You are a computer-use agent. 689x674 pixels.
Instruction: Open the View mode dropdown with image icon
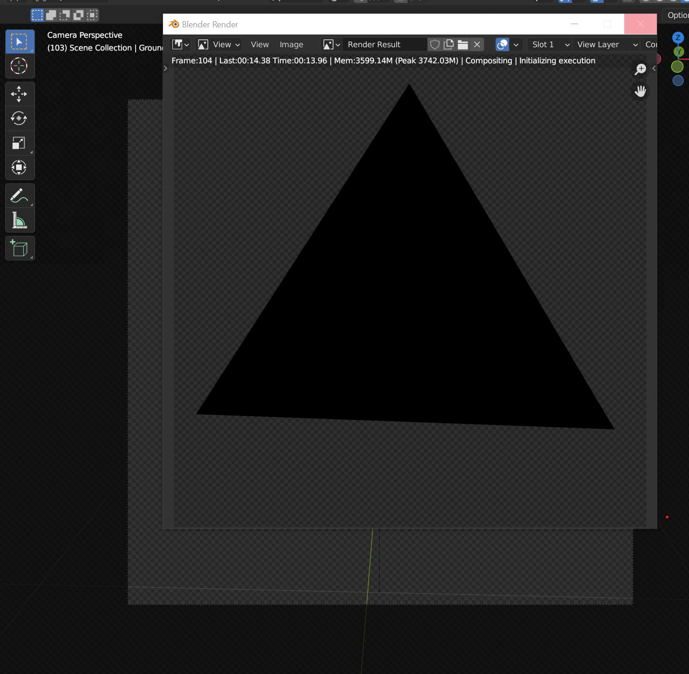pyautogui.click(x=219, y=44)
